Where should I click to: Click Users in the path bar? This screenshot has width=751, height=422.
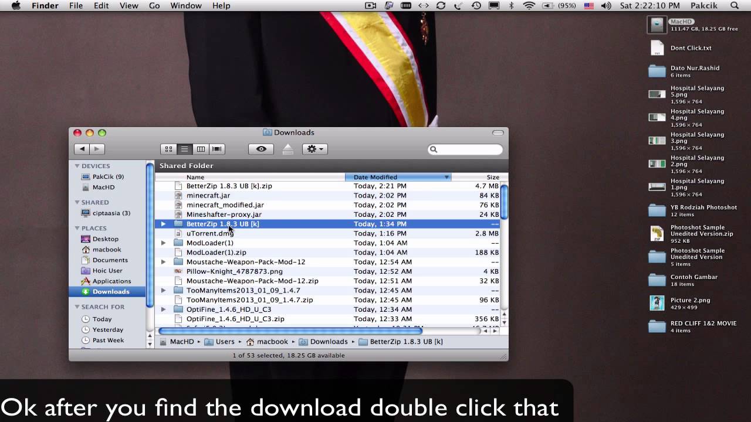[x=219, y=342]
